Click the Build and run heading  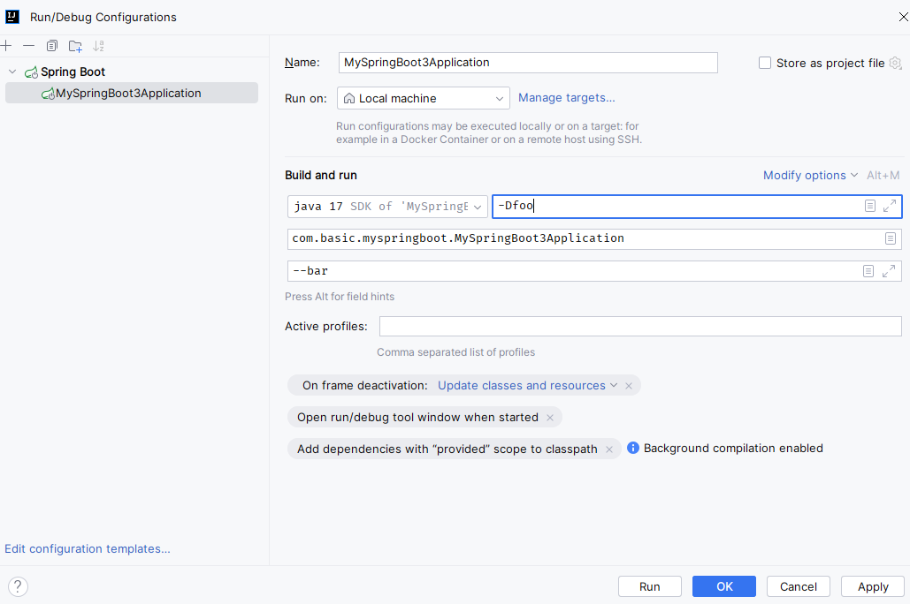pos(321,175)
